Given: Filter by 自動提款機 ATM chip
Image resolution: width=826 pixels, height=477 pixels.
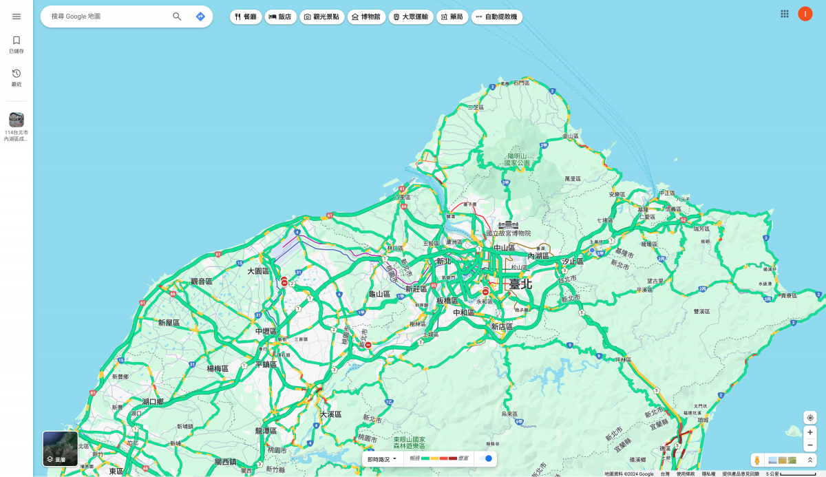Looking at the screenshot, I should click(x=497, y=17).
